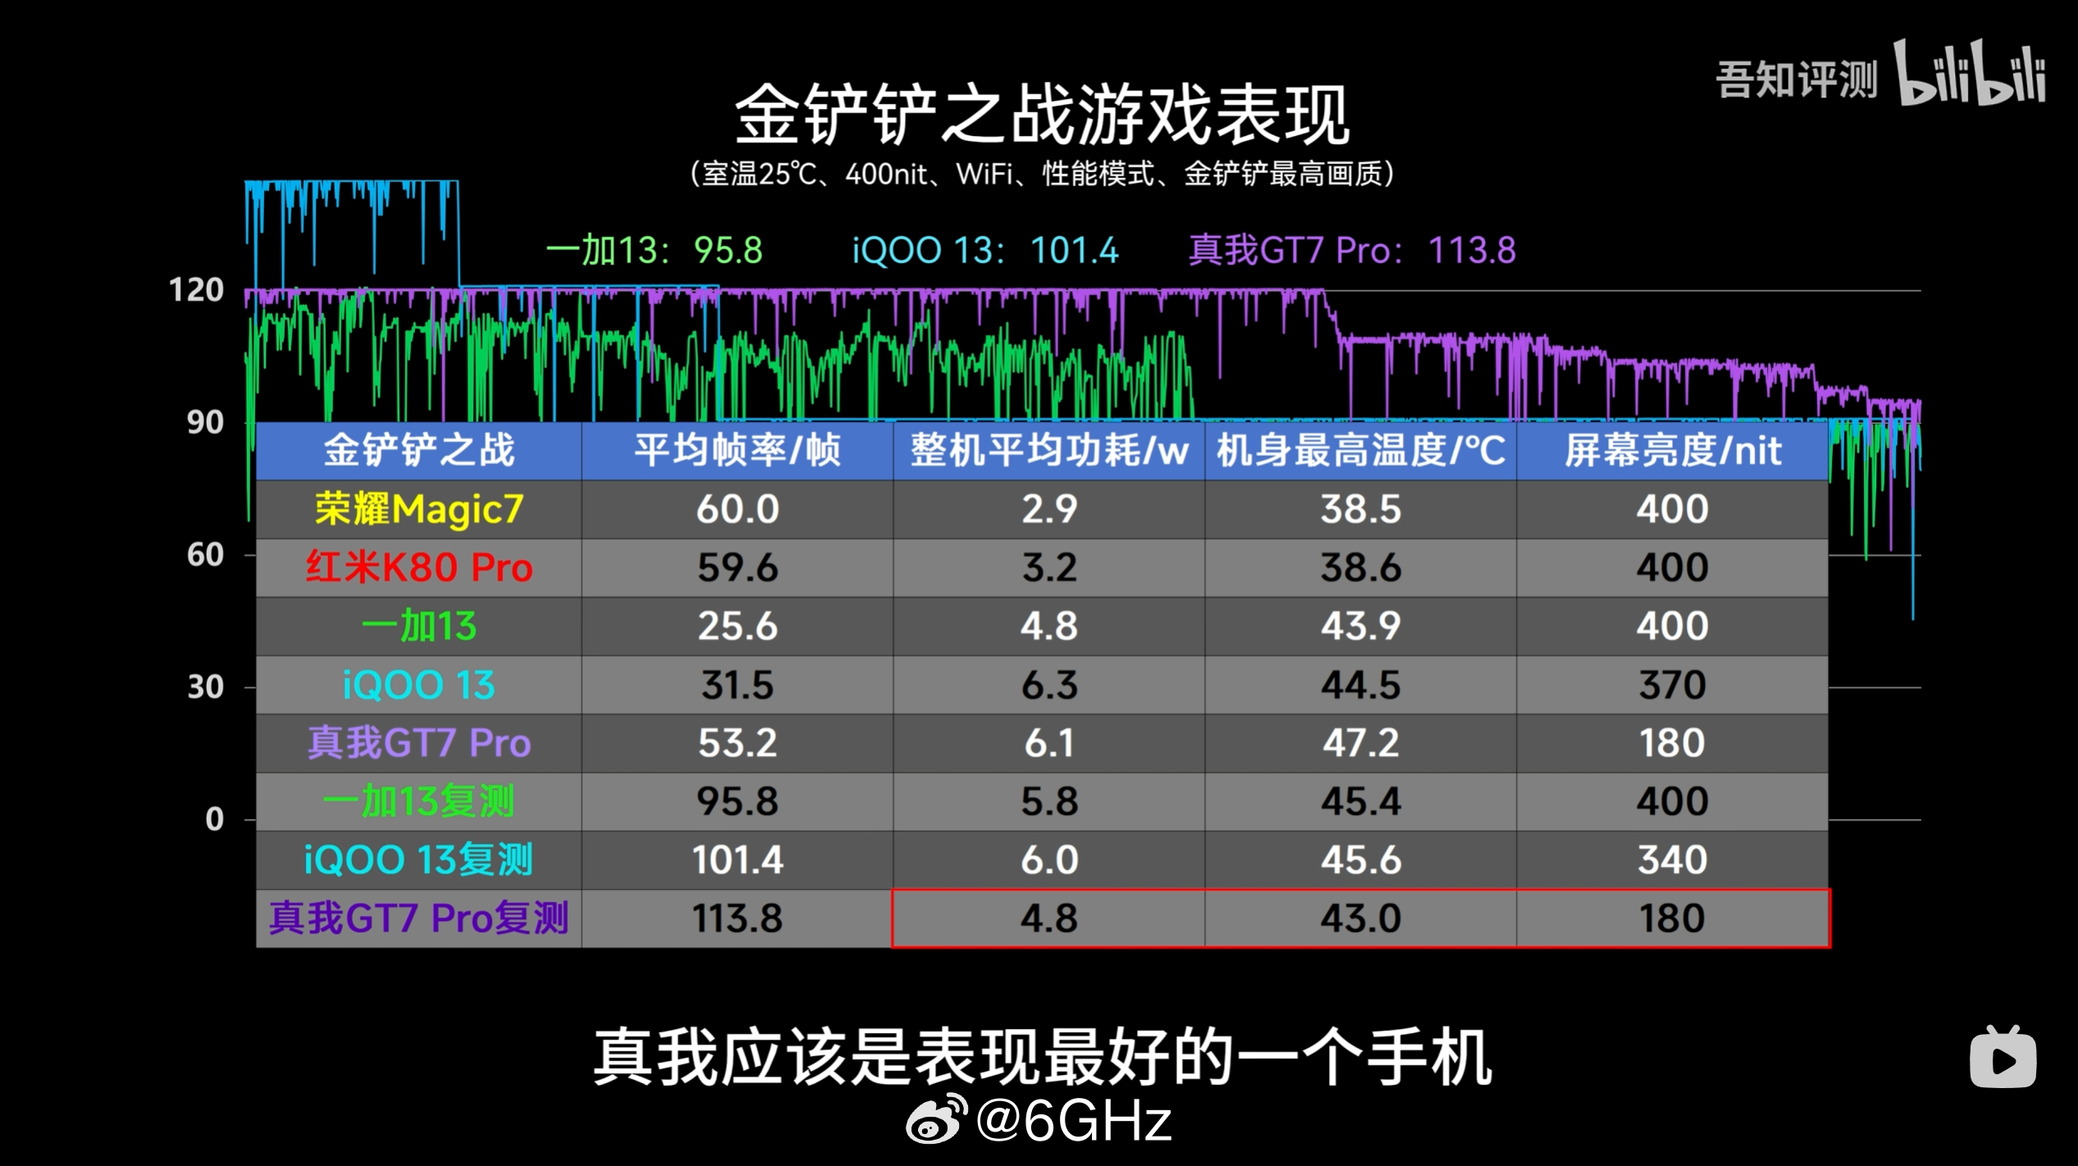Click the power value 3.2
The image size is (2078, 1166).
1049,567
